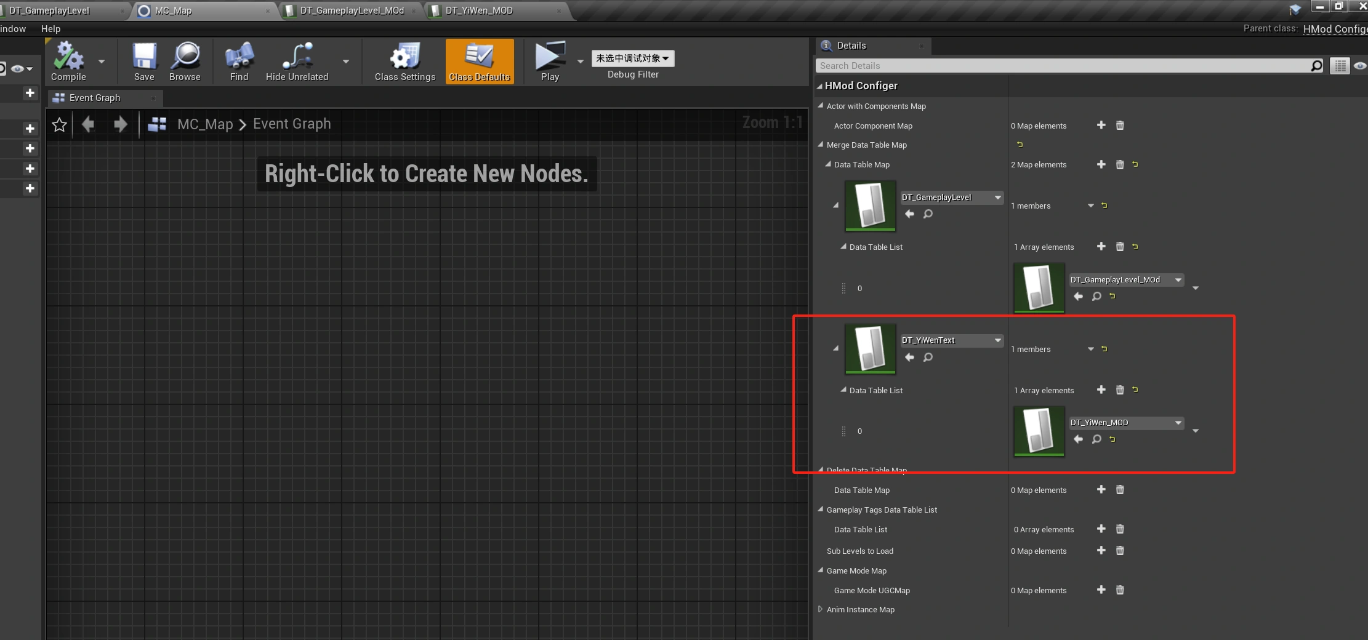Expand the Anim Instance Map section

coord(820,609)
